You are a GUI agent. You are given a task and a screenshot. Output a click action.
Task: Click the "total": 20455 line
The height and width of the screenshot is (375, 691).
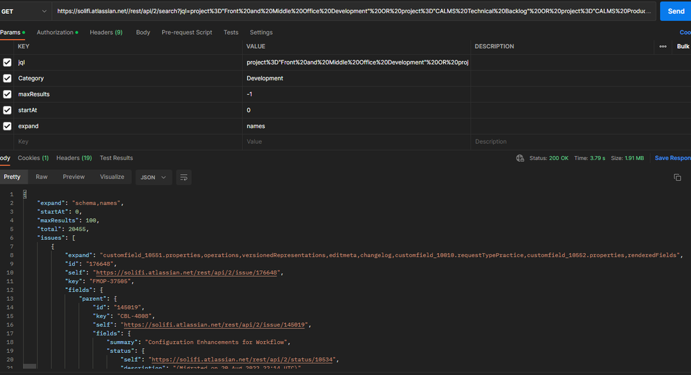coord(63,229)
